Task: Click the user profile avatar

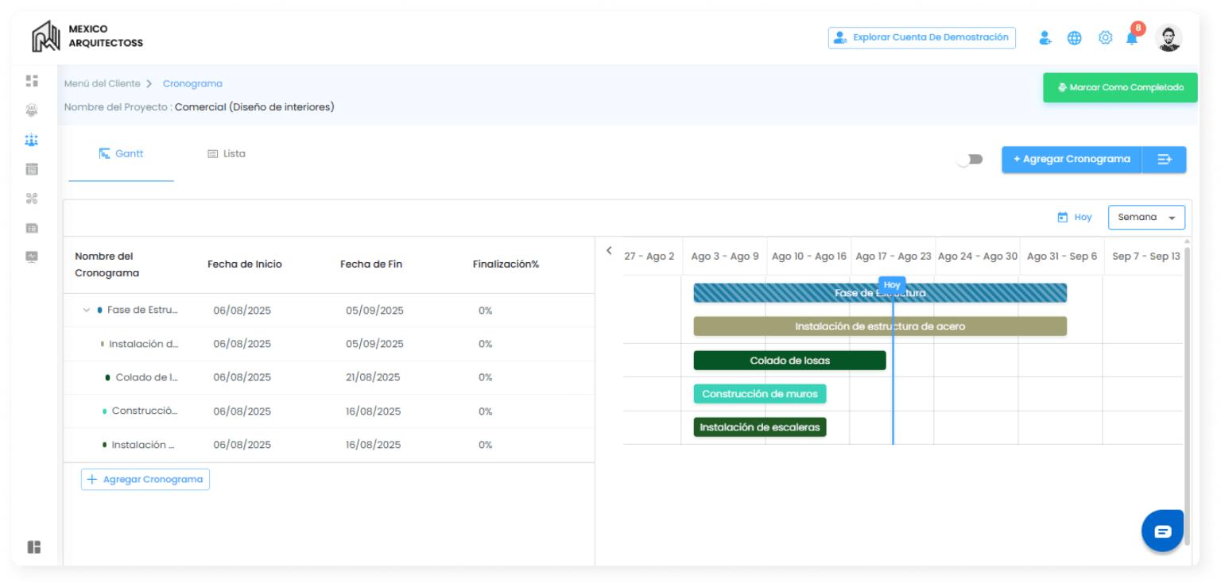Action: coord(1169,38)
